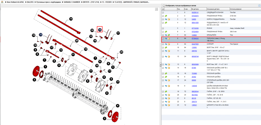Viewport: 261px width, 125px height.
Task: Click green arrow icon for КРОНШТЕЙН row
Action: click(x=169, y=35)
